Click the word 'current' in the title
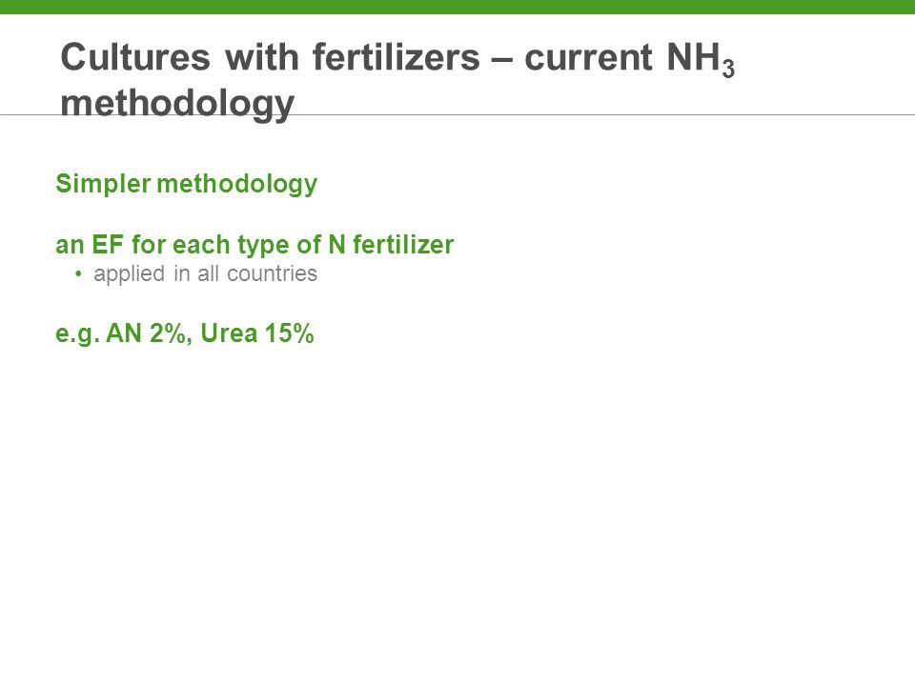This screenshot has height=686, width=915. click(x=588, y=57)
